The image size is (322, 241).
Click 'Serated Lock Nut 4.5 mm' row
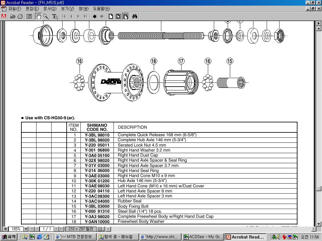click(x=159, y=145)
